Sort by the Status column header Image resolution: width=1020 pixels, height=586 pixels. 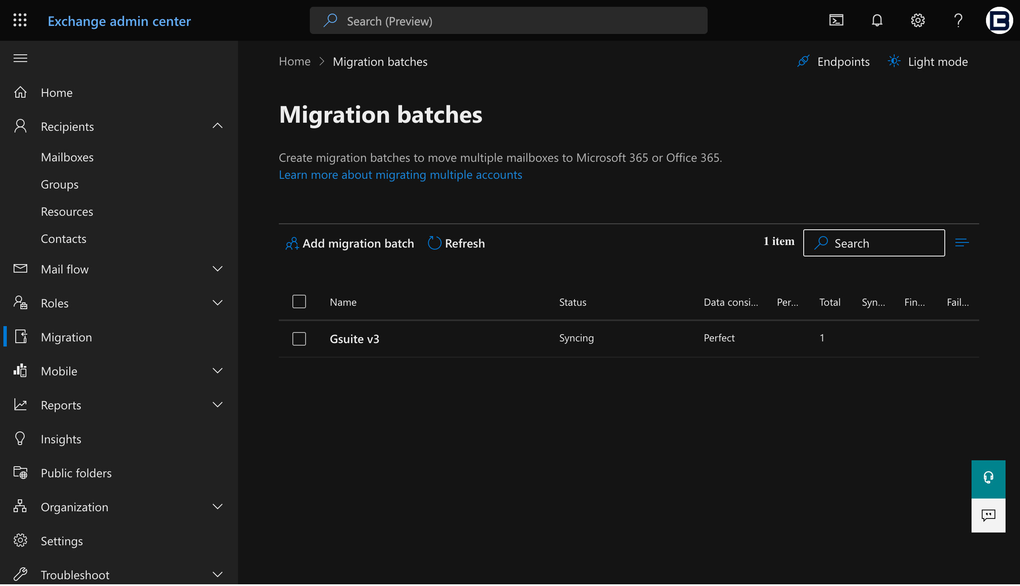pyautogui.click(x=572, y=302)
